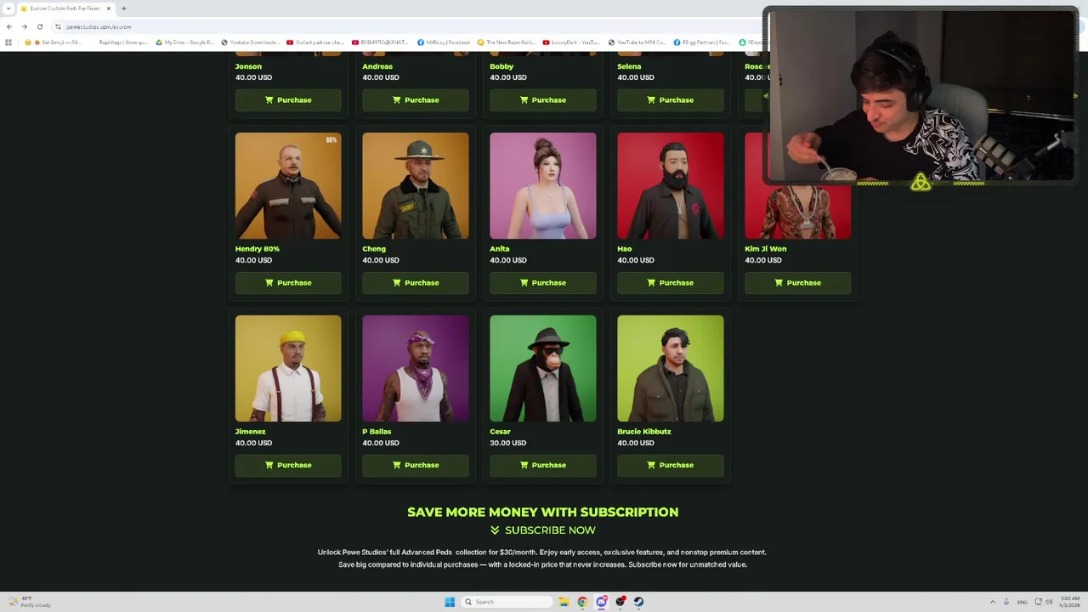Go forward with the browser forward arrow
Screen dimensions: 1088x612
[x=25, y=26]
